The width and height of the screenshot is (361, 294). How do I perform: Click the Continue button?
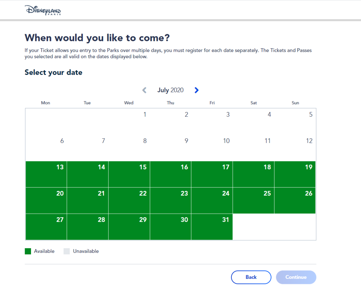click(296, 277)
